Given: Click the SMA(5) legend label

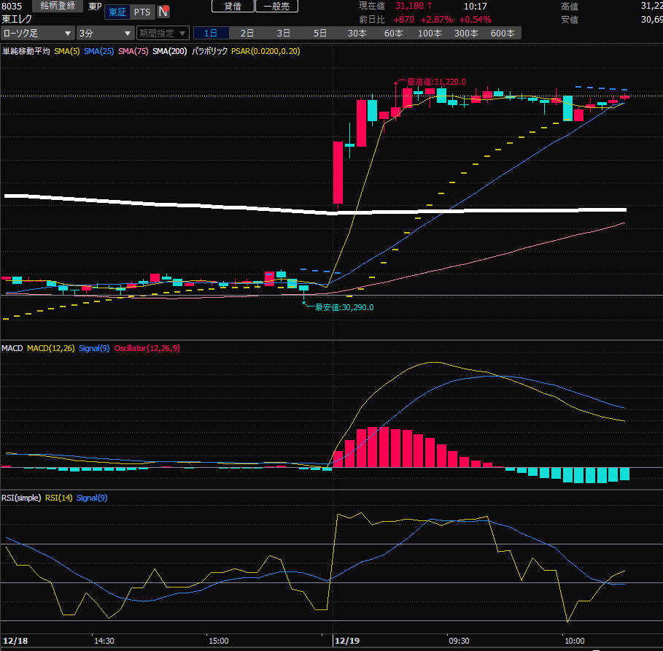Looking at the screenshot, I should (x=66, y=51).
